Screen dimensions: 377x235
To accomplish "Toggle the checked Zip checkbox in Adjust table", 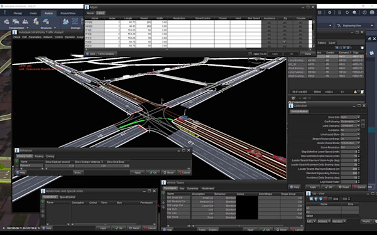I will tap(285, 41).
